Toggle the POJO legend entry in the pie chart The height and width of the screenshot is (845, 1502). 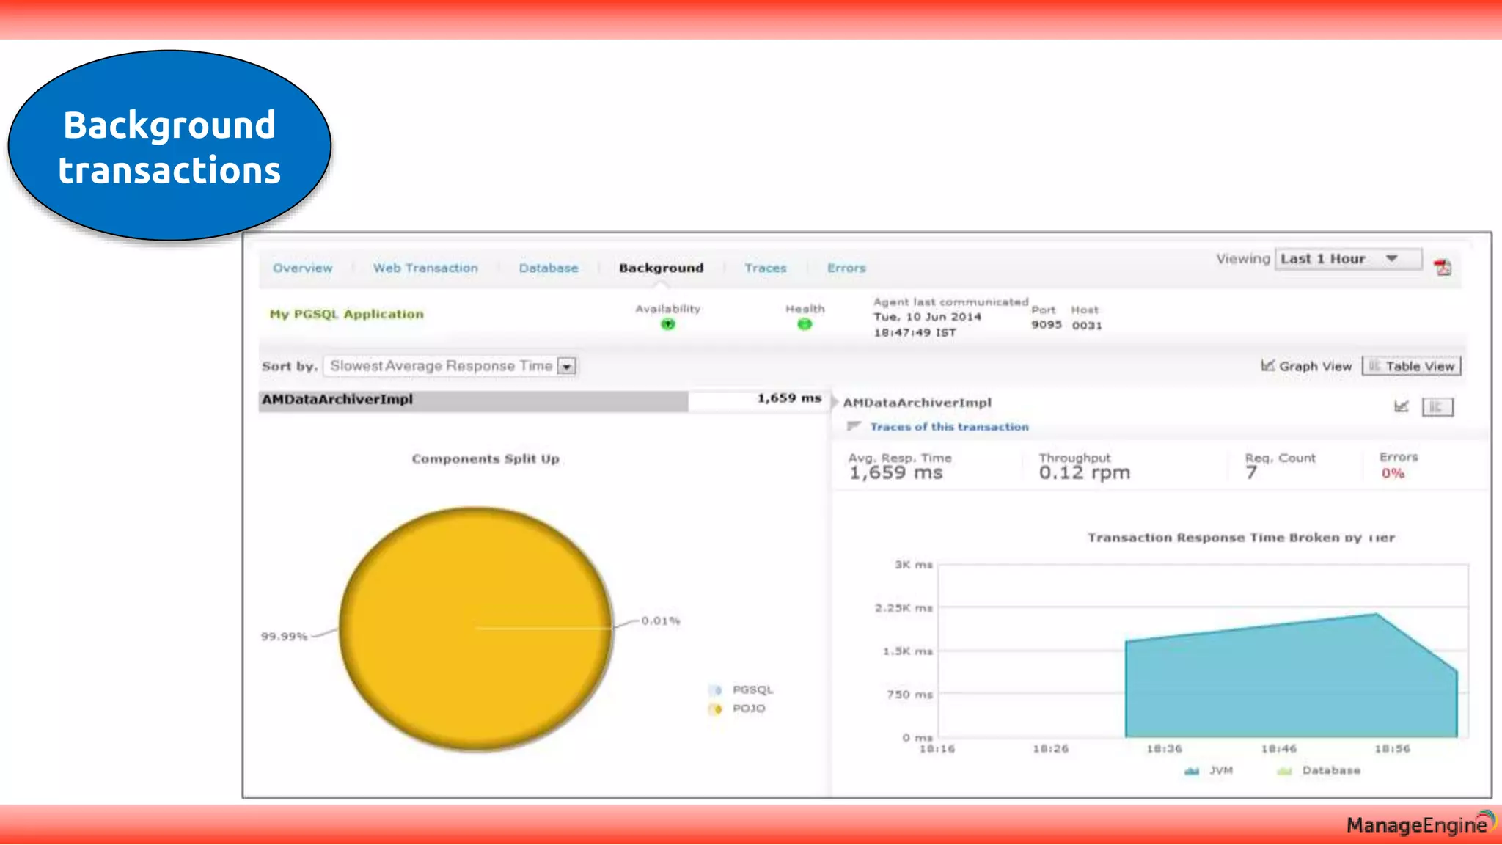tap(748, 709)
